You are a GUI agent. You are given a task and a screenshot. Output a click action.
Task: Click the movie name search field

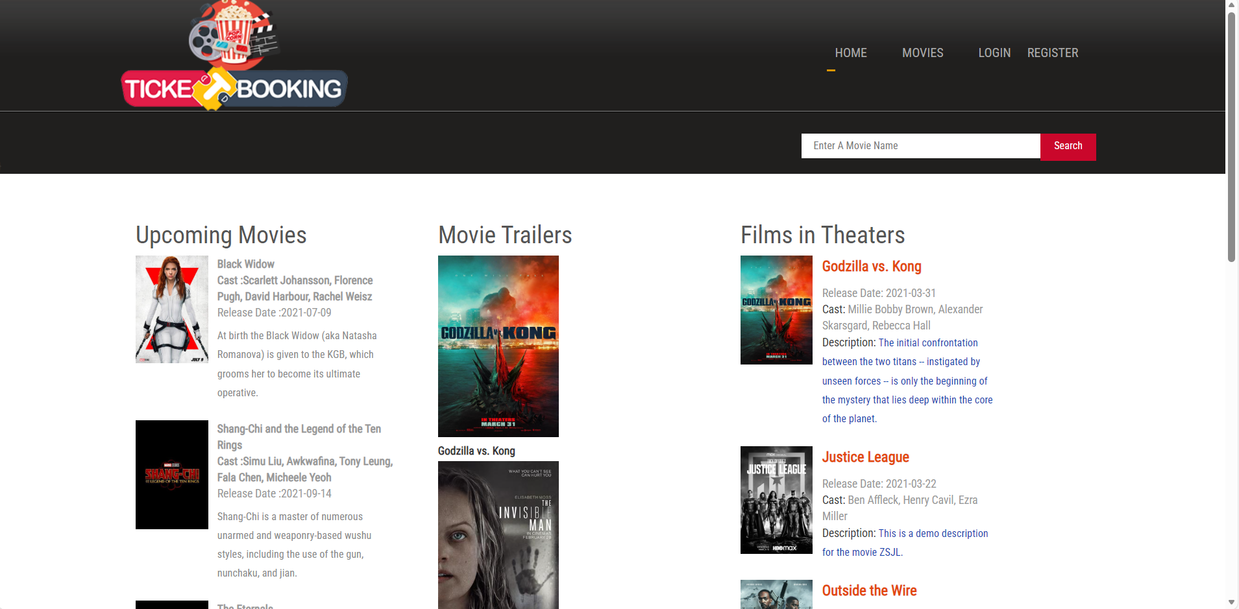tap(920, 145)
